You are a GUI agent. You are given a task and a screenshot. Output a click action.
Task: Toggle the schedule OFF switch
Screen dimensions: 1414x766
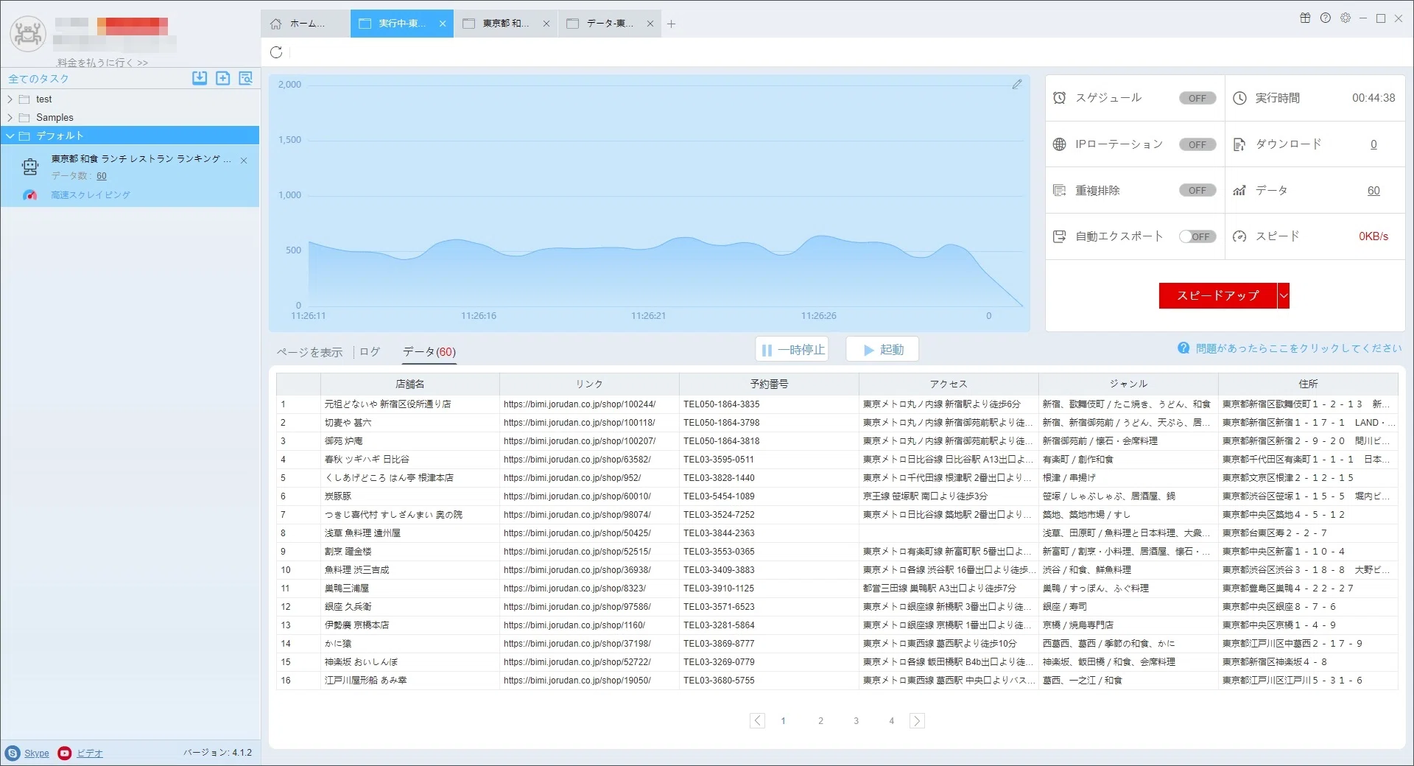click(1197, 98)
